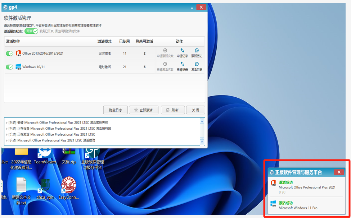This screenshot has width=351, height=218.
Task: Open the 2022年信息化建设项目 folder on the desktop
Action: (21, 158)
